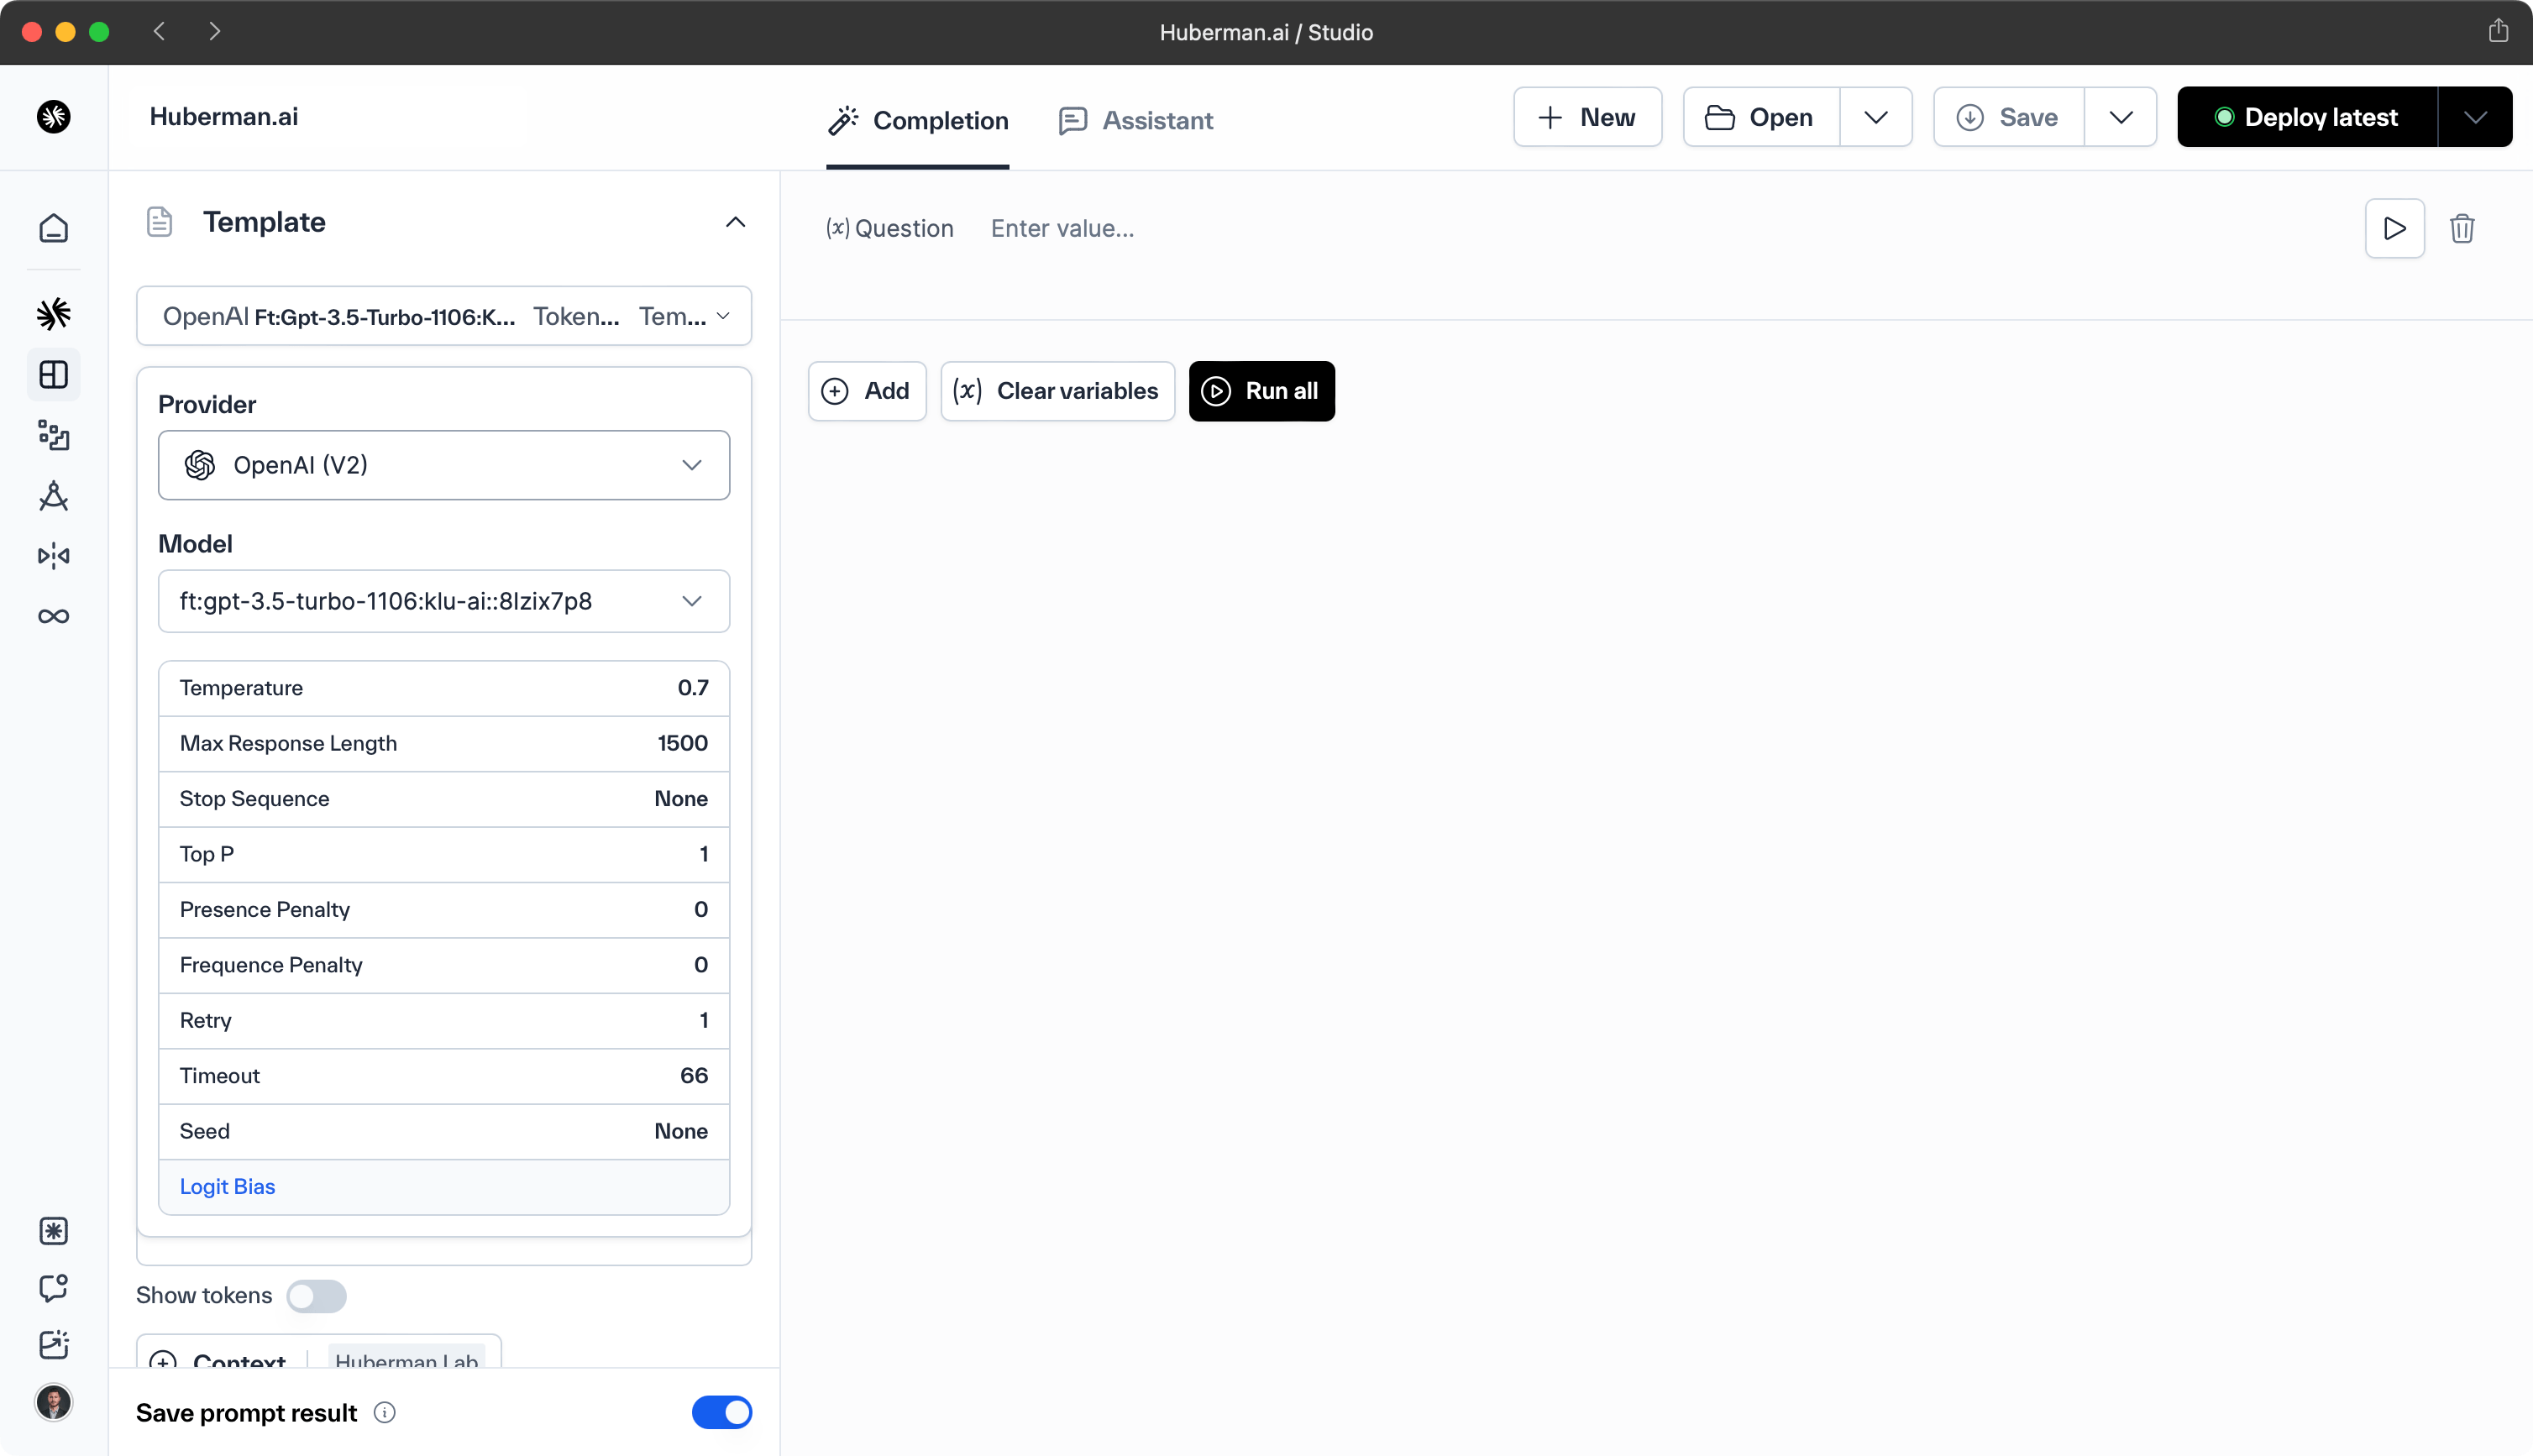Click the info icon beside Save prompt result
The height and width of the screenshot is (1456, 2533).
tap(385, 1412)
